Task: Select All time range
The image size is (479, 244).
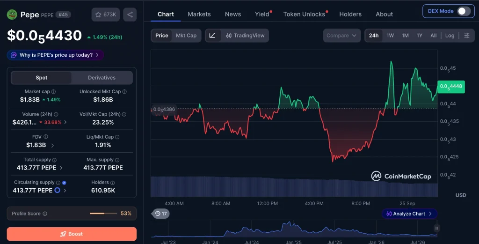Action: [x=434, y=36]
